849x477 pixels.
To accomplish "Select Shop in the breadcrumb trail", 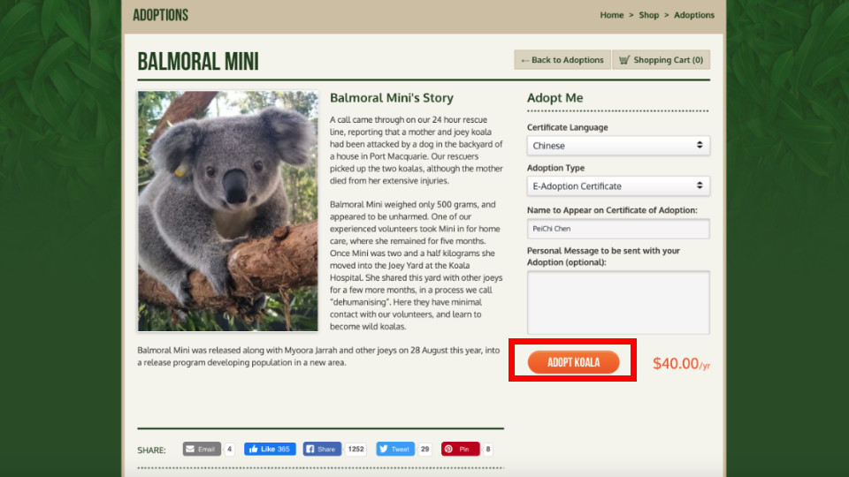I will pos(649,15).
